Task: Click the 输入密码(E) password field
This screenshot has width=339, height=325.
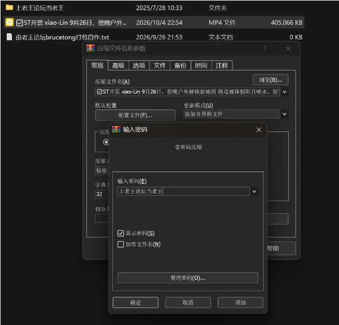Action: click(x=184, y=191)
